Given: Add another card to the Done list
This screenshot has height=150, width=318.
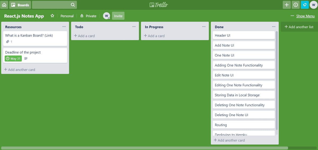Looking at the screenshot, I should coord(229,140).
